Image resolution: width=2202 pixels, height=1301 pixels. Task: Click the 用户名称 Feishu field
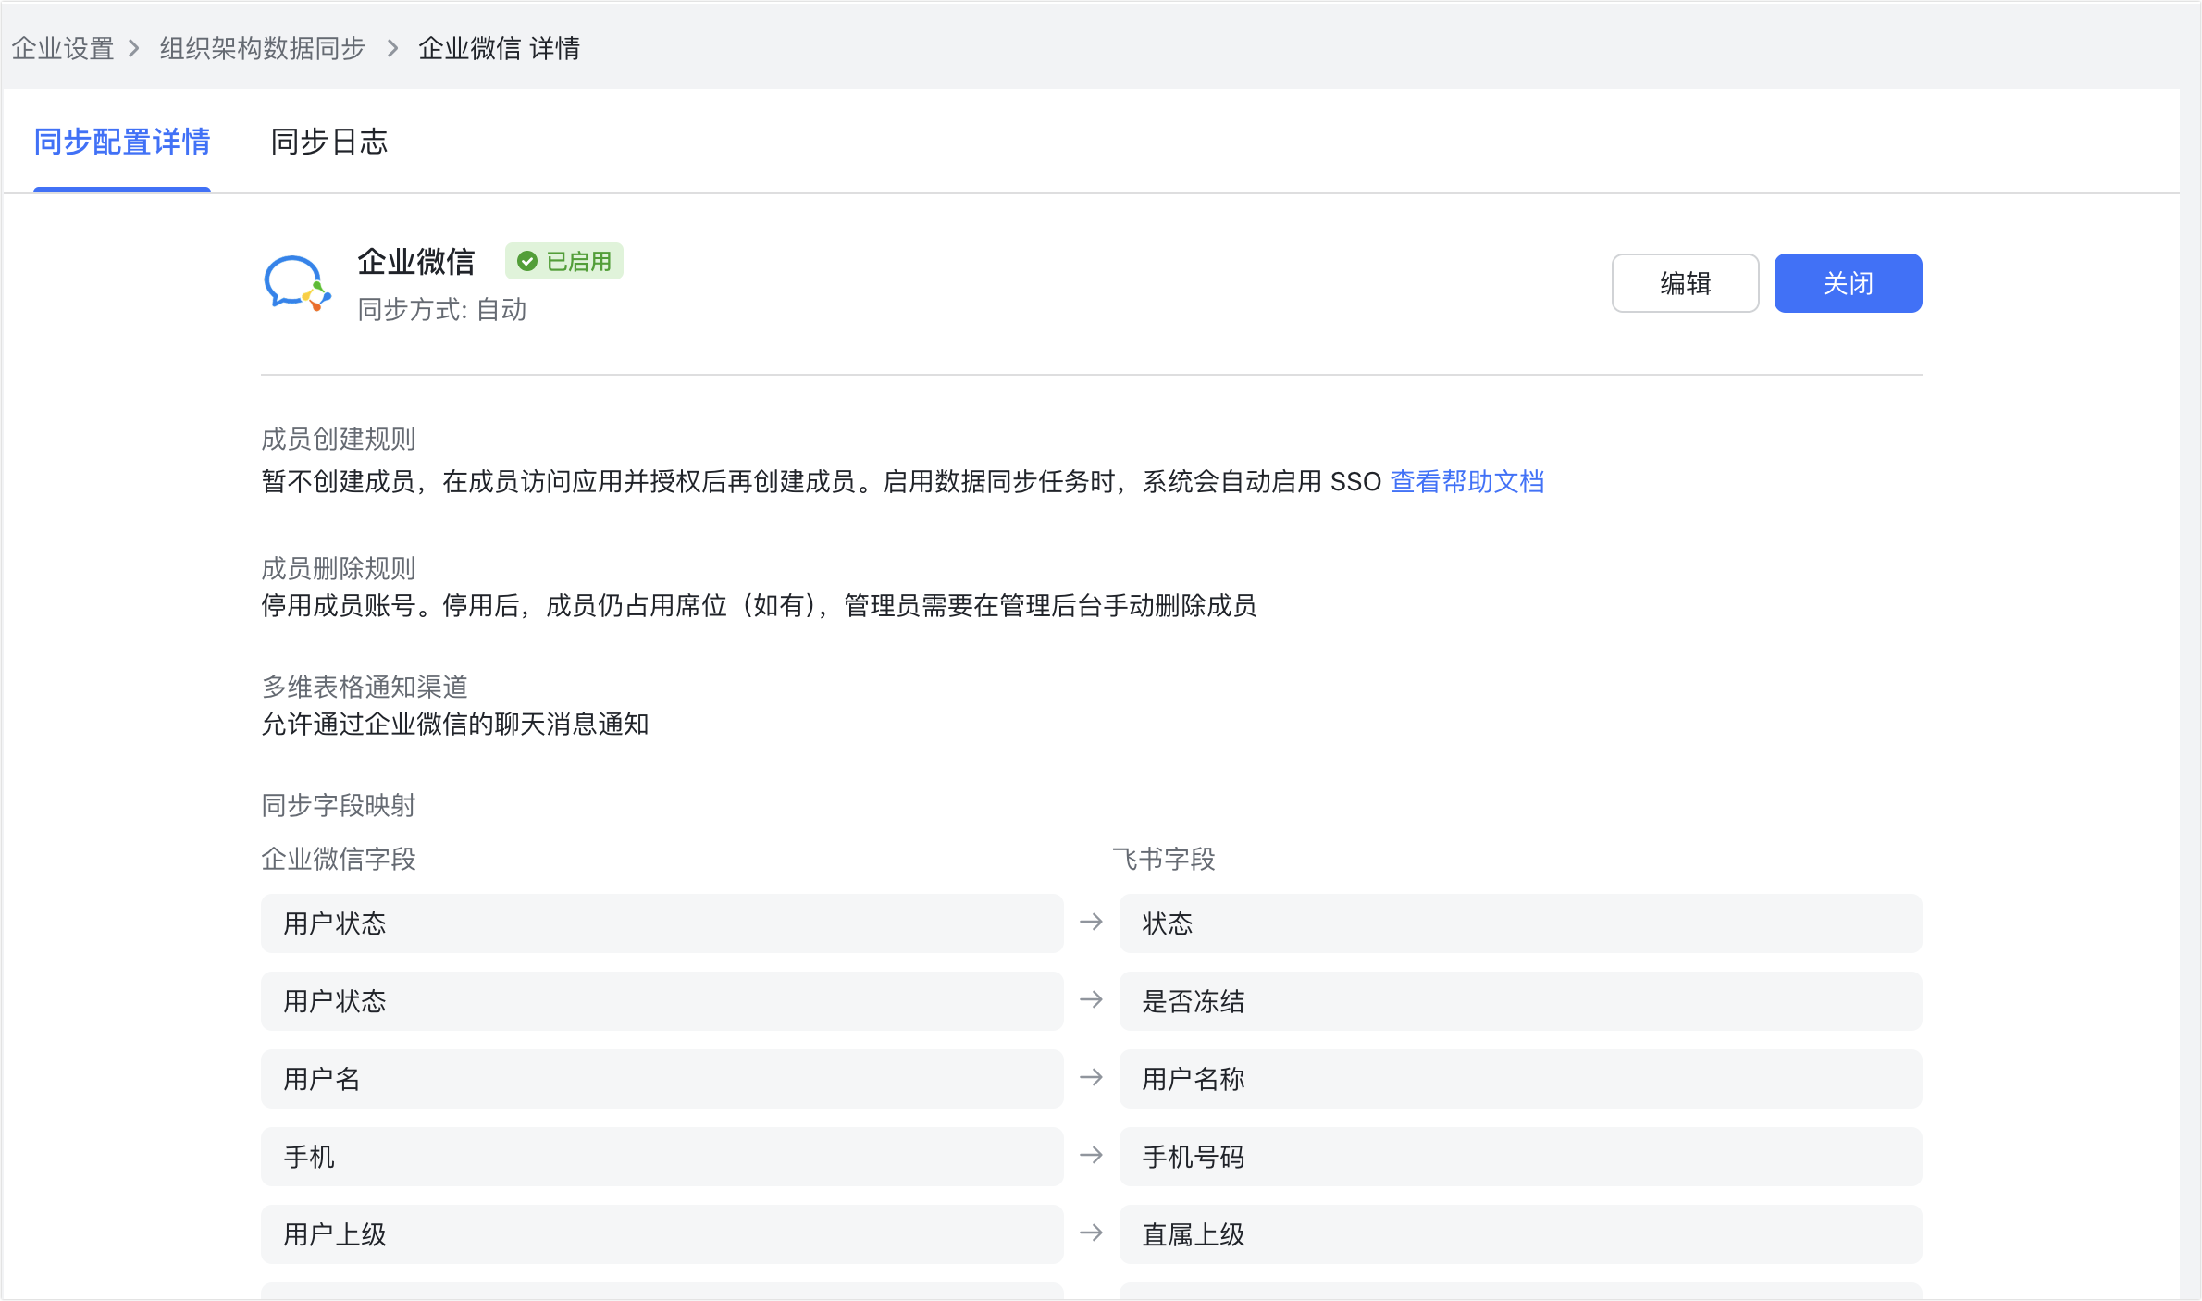point(1521,1079)
